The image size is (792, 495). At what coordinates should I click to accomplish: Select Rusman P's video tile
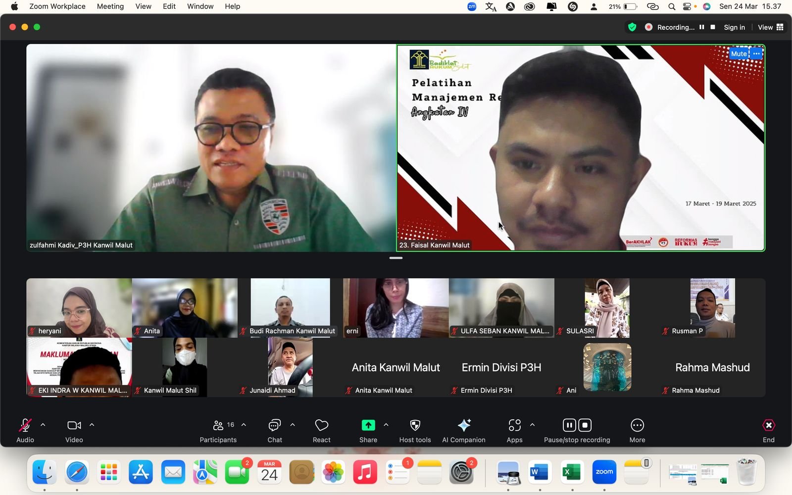[713, 307]
